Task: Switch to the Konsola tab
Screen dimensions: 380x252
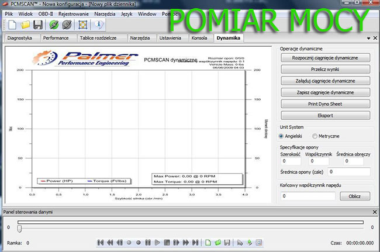Action: coord(201,38)
